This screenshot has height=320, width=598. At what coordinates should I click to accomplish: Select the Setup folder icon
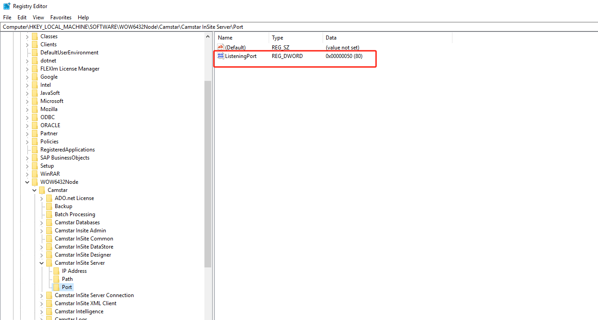tap(35, 166)
